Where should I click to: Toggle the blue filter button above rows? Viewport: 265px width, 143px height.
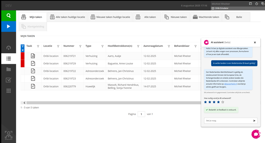(23, 48)
